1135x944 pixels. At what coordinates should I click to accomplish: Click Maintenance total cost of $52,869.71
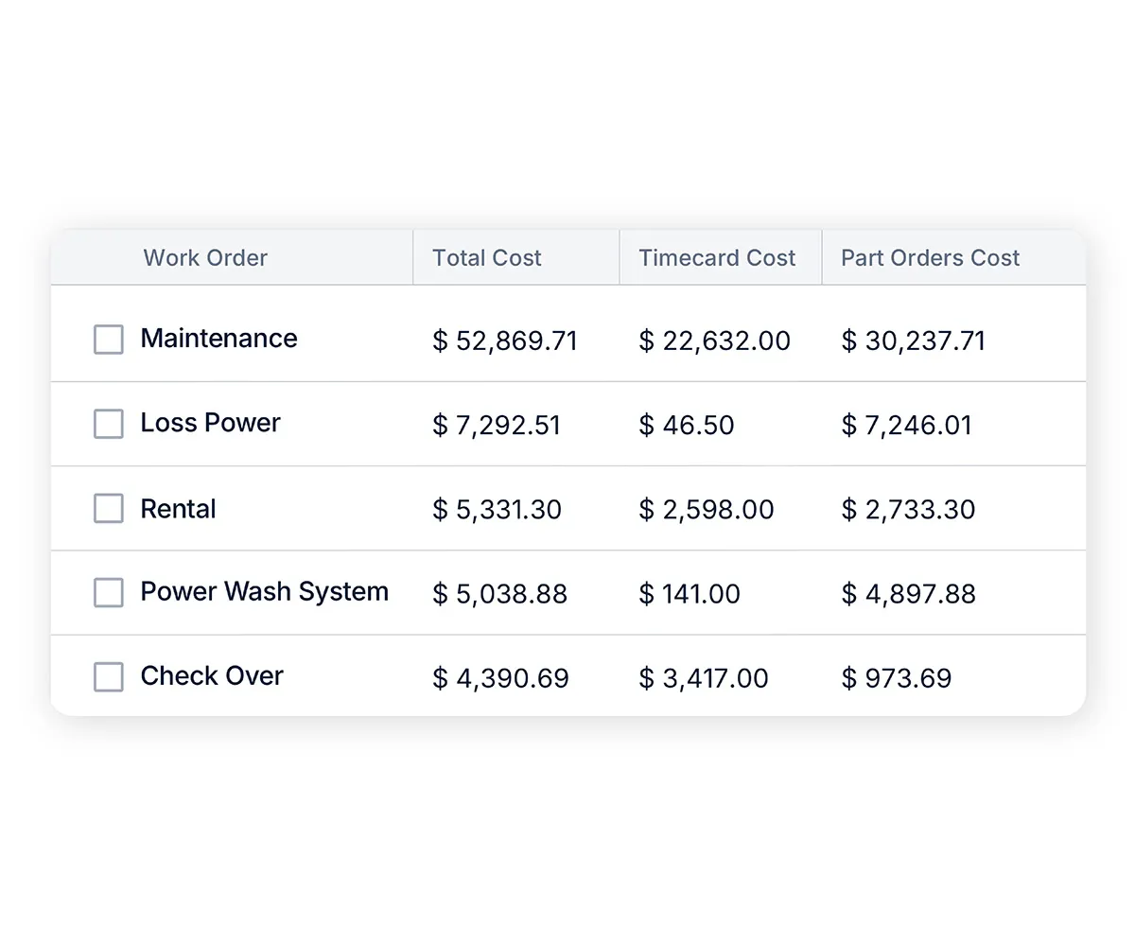(505, 341)
